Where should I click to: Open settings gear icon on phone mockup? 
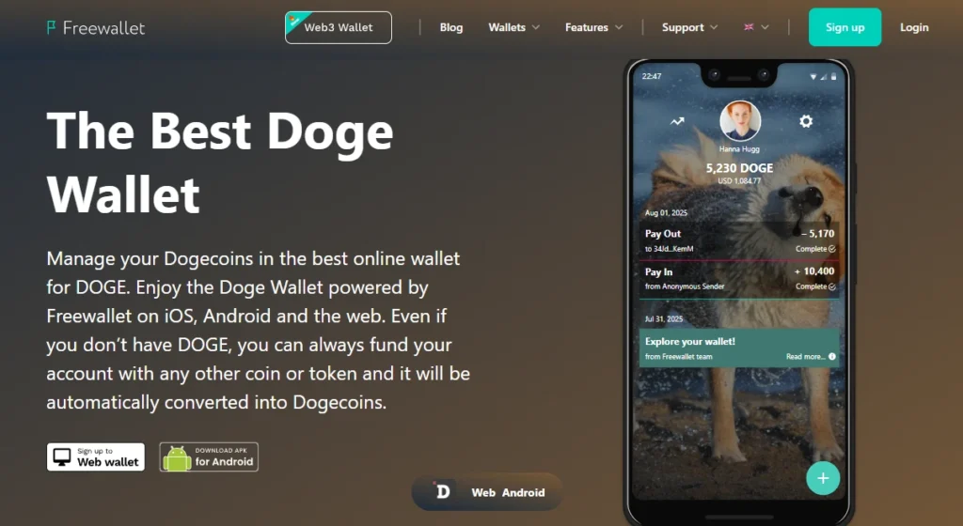coord(806,121)
